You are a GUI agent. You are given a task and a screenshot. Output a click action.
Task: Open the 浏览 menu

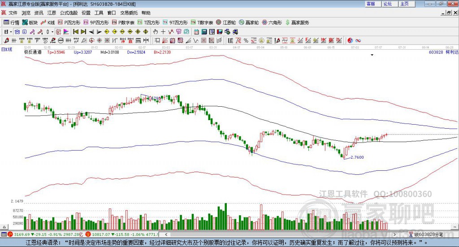click(x=26, y=13)
